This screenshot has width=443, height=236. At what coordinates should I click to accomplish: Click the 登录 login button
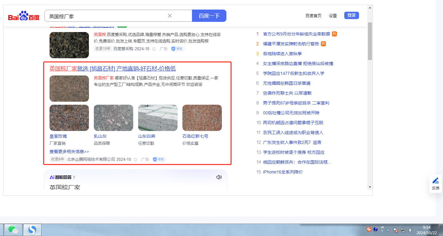click(x=351, y=15)
